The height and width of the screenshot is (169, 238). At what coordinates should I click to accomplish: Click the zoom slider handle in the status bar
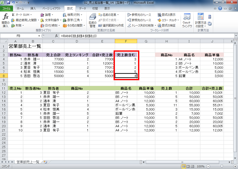click(x=222, y=166)
